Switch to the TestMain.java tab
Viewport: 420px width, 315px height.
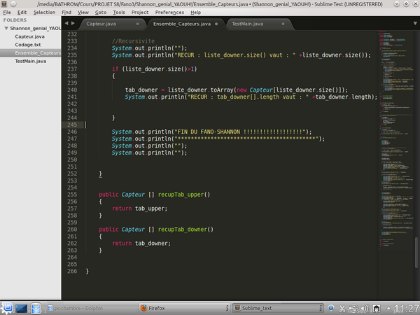pyautogui.click(x=247, y=24)
